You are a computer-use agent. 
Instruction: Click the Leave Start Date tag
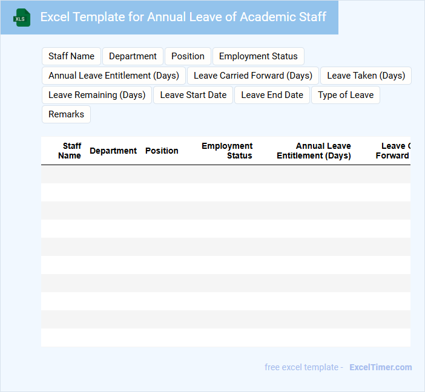coord(193,95)
